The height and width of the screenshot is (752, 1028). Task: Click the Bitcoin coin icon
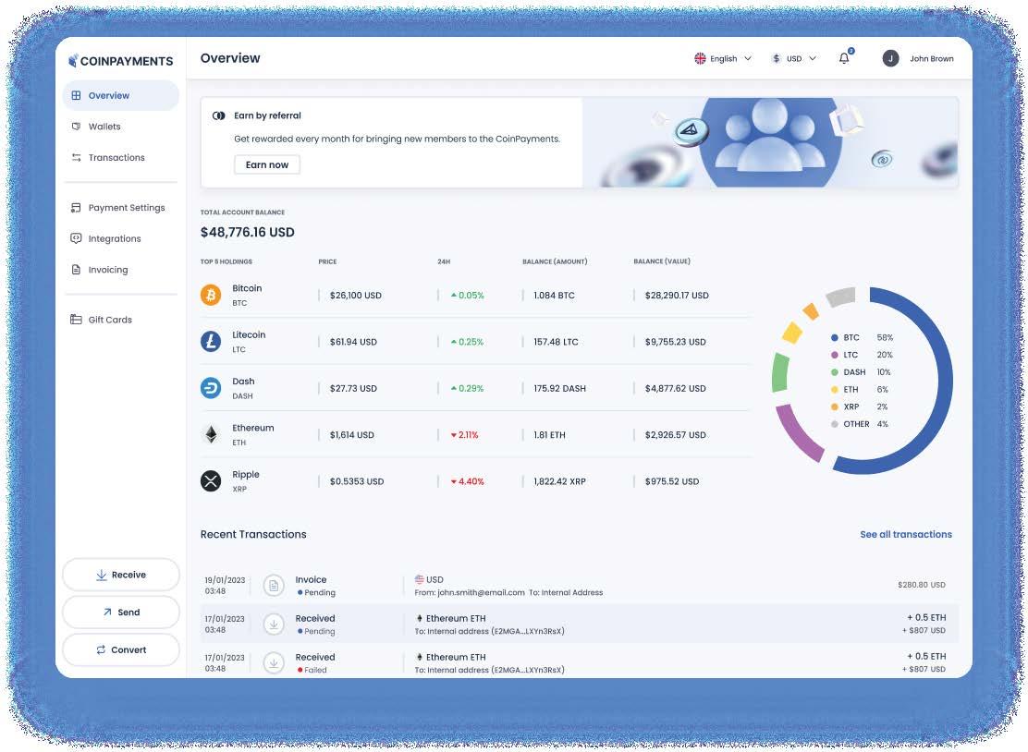click(211, 295)
